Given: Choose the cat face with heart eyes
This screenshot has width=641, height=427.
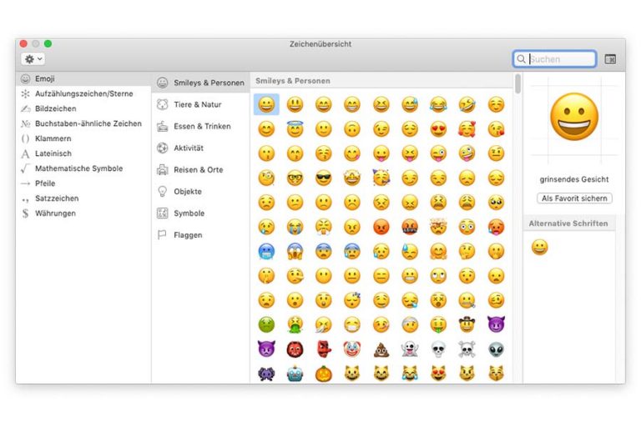Looking at the screenshot, I should point(438,374).
